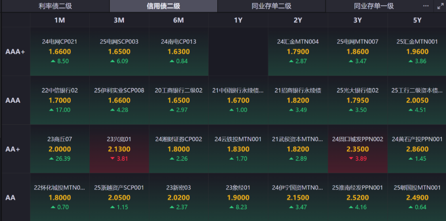Image resolution: width=446 pixels, height=221 pixels.
Task: Click the 25浙越资产SCP001 cell
Action: (x=119, y=197)
